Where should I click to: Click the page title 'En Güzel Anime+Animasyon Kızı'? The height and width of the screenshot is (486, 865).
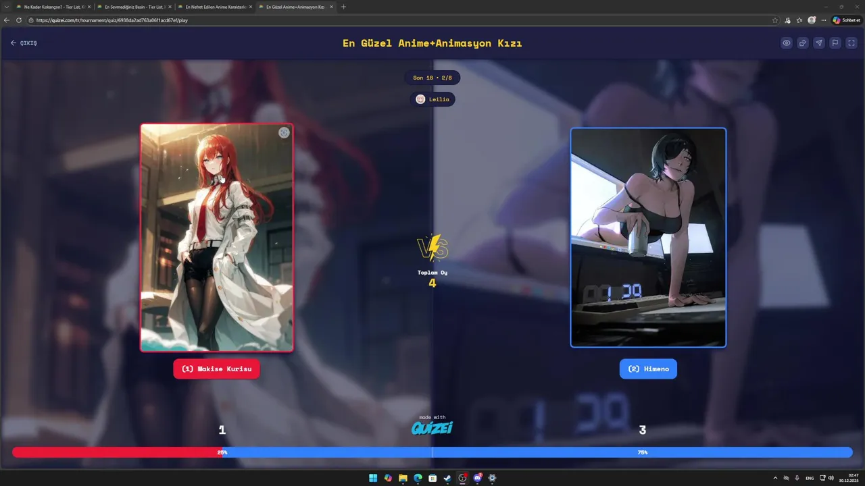point(432,43)
